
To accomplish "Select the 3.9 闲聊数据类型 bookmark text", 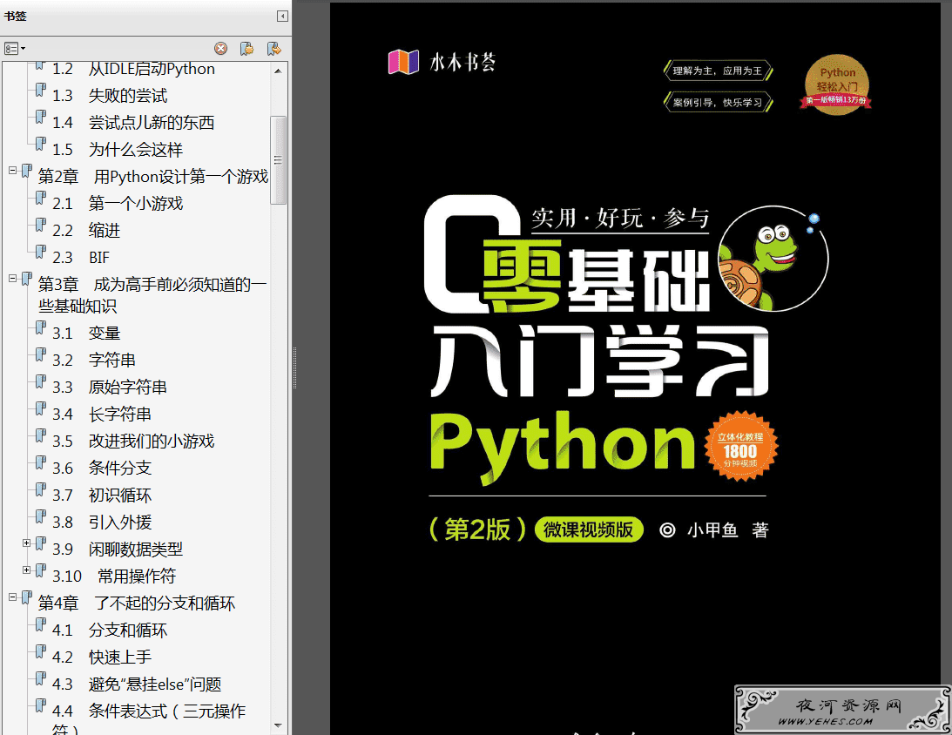I will (118, 550).
